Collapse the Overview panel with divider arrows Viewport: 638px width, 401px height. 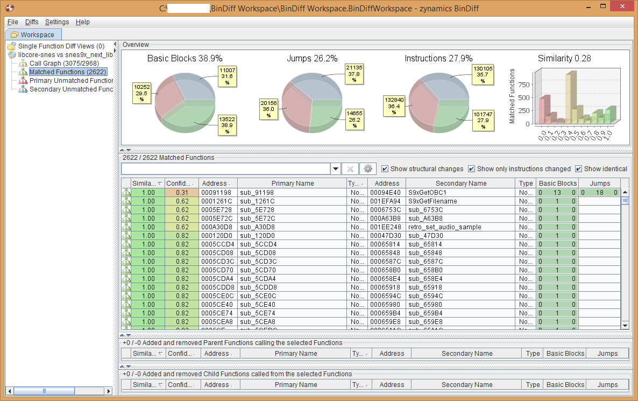pos(125,150)
